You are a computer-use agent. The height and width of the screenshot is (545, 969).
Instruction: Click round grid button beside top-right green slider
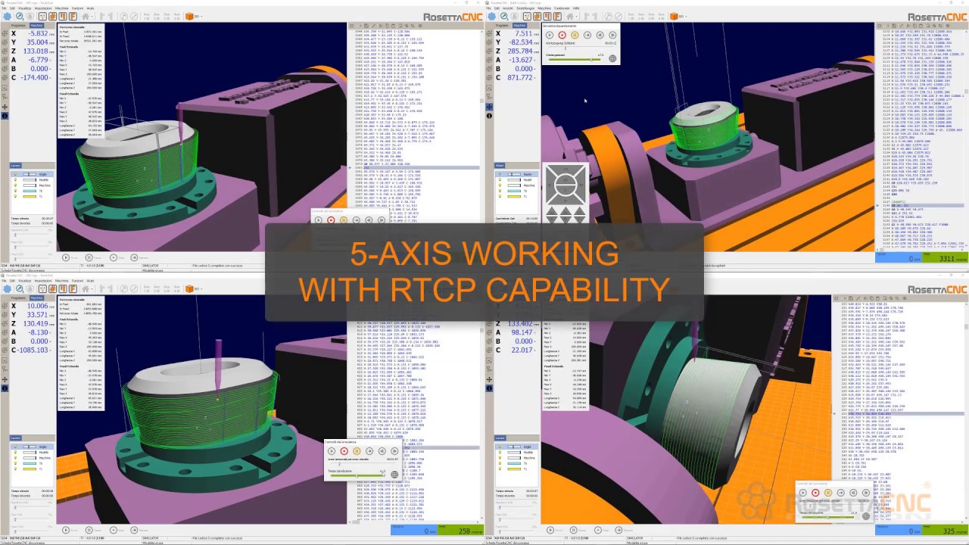tap(612, 58)
